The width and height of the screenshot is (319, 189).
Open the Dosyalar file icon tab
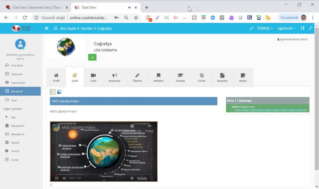click(x=222, y=77)
